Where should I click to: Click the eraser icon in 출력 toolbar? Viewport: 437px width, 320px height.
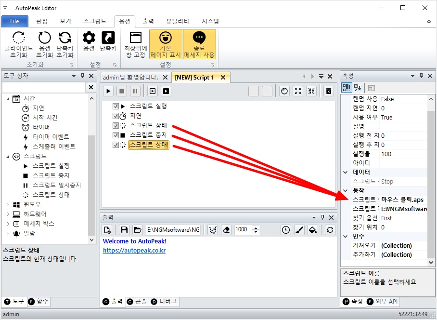tap(226, 230)
